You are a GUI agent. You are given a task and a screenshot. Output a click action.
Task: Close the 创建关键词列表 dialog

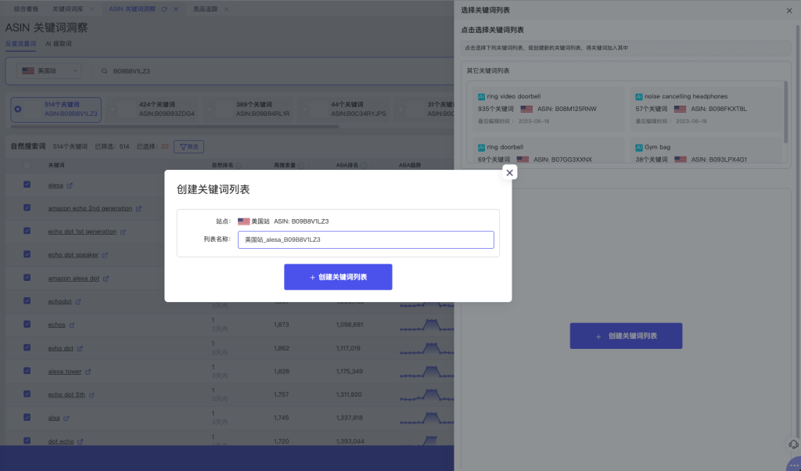pos(509,173)
